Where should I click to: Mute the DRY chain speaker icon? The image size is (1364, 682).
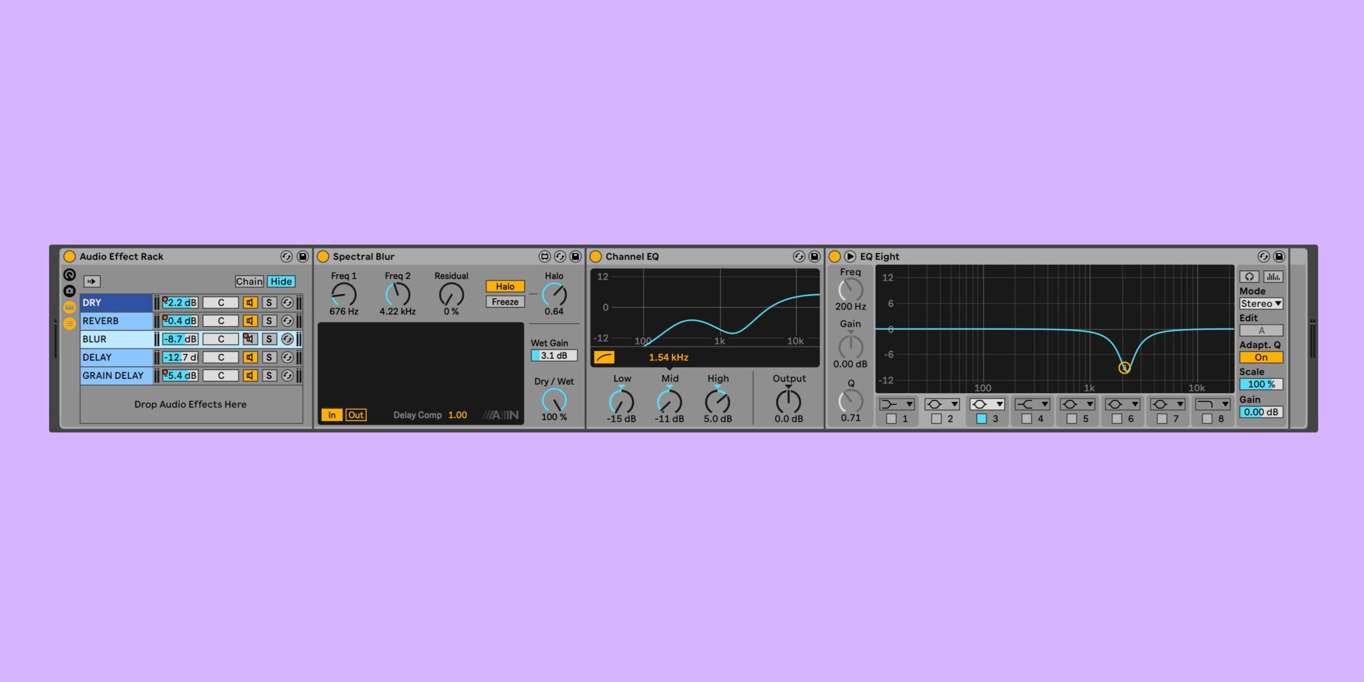point(250,303)
